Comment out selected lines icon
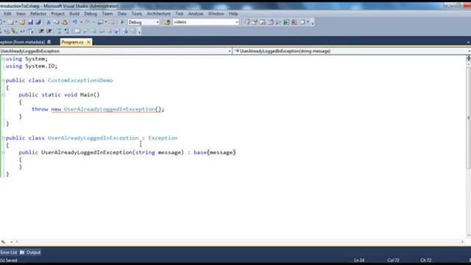Viewport: 471px width, 265px height. tap(59, 31)
